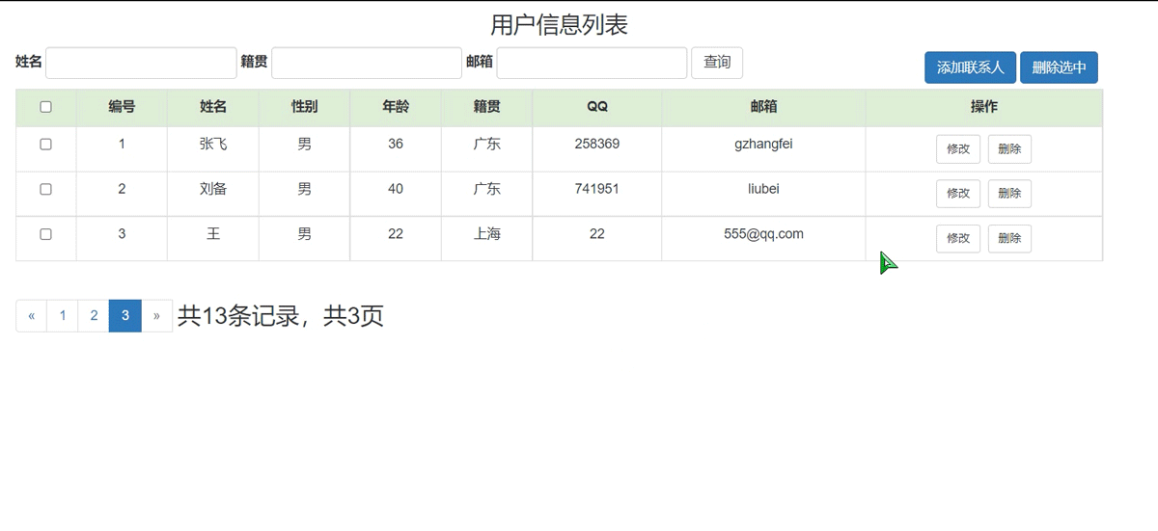The image size is (1158, 531).
Task: Click the 邮箱 search input field
Action: point(592,63)
